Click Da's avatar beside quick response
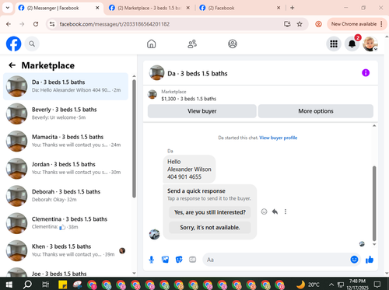Screen dimensions: 389x290 coord(154,234)
